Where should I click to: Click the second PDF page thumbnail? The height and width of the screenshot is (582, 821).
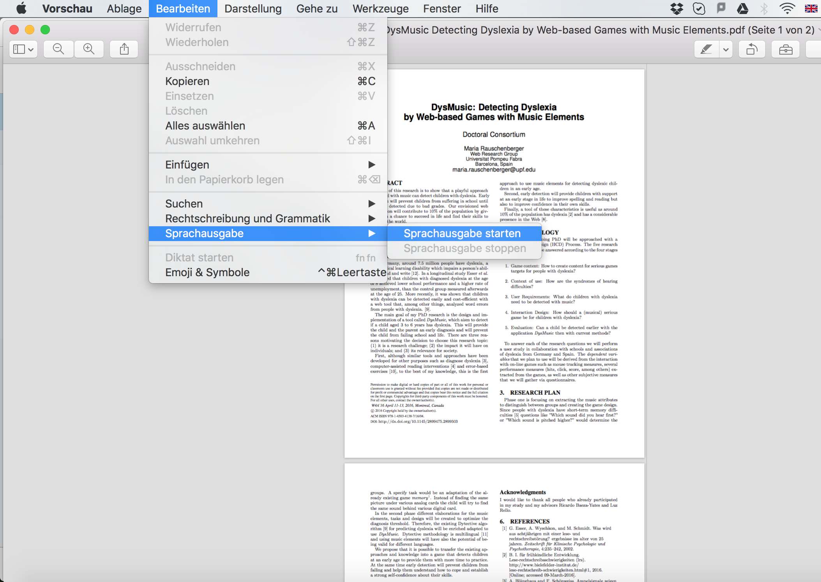(494, 523)
